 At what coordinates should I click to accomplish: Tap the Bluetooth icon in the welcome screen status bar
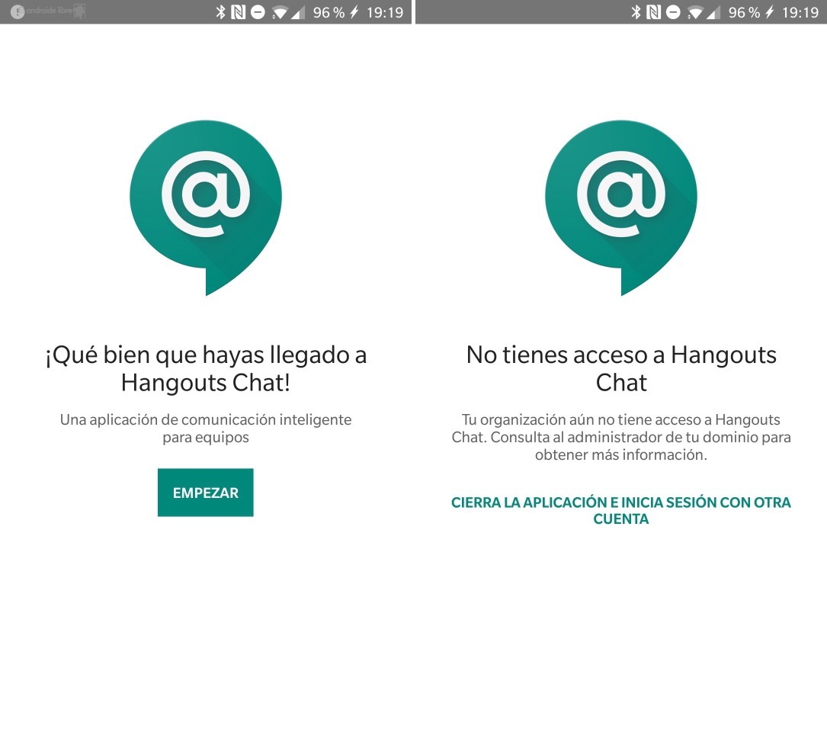tap(220, 12)
